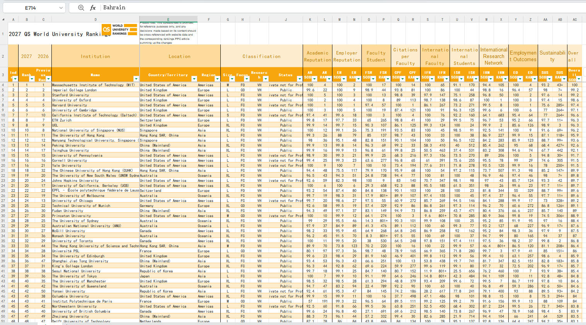586x325 pixels.
Task: Select cell Institut Polytechnique de Paris
Action: point(95,301)
